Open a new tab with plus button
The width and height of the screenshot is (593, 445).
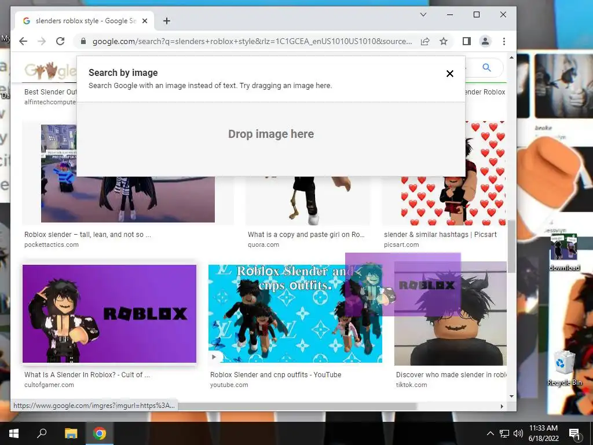[x=166, y=21]
